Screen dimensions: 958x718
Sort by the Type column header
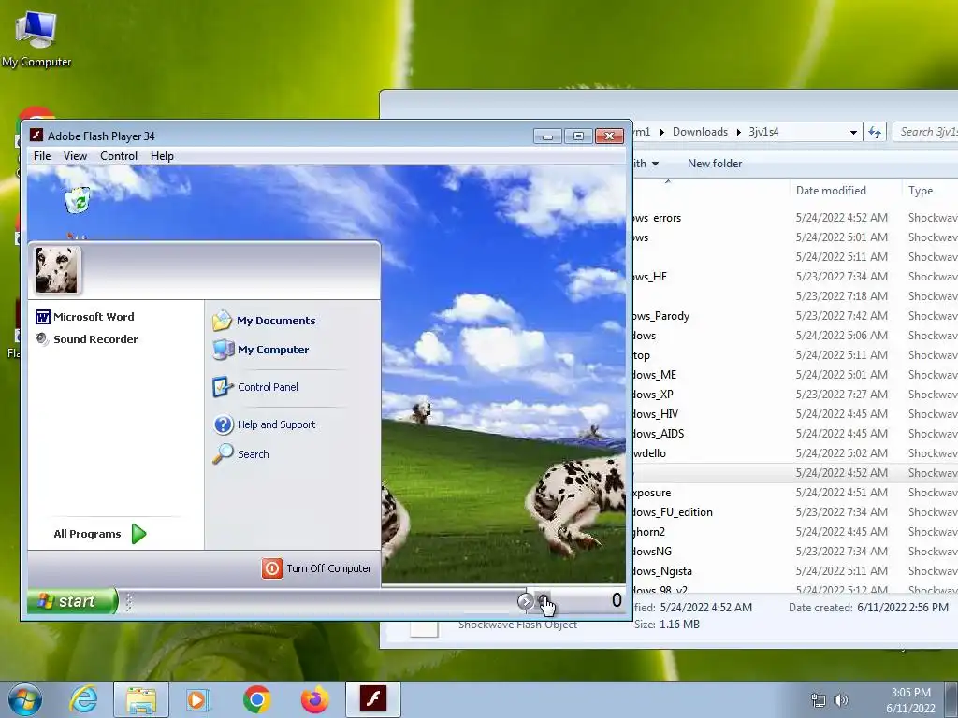(x=921, y=191)
